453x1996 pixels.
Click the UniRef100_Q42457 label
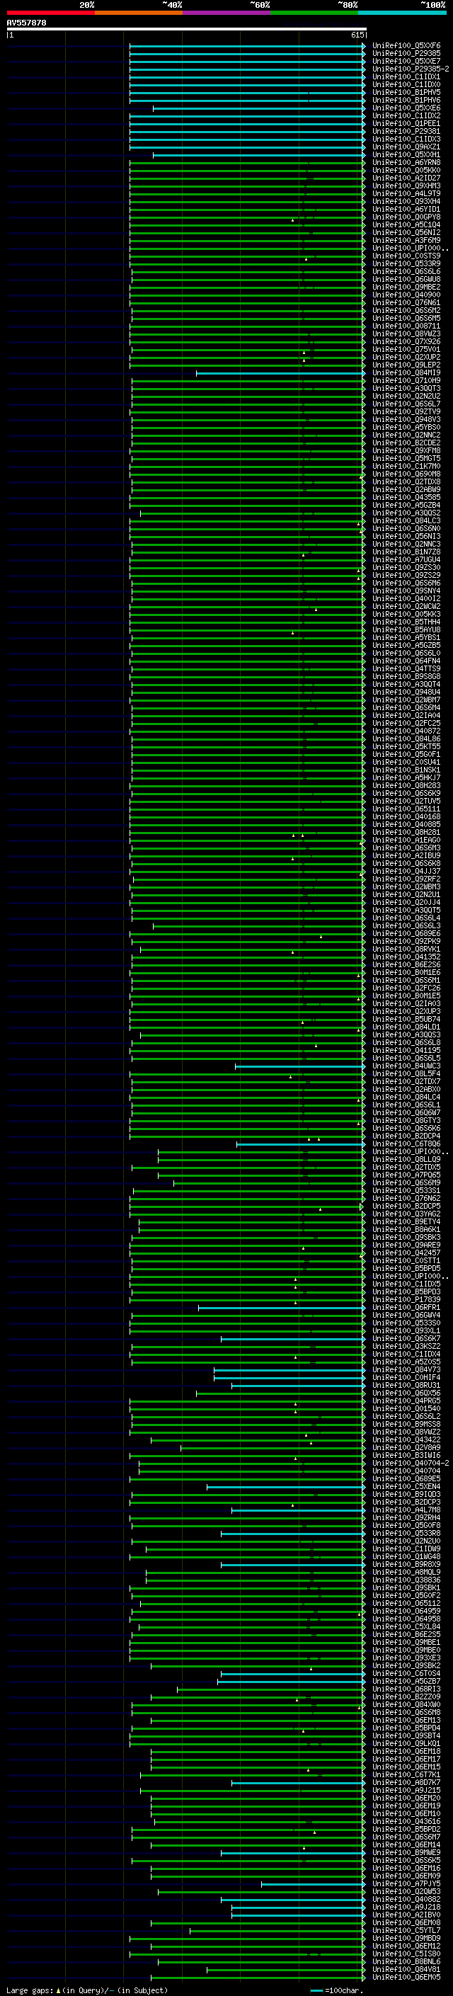tap(406, 1253)
